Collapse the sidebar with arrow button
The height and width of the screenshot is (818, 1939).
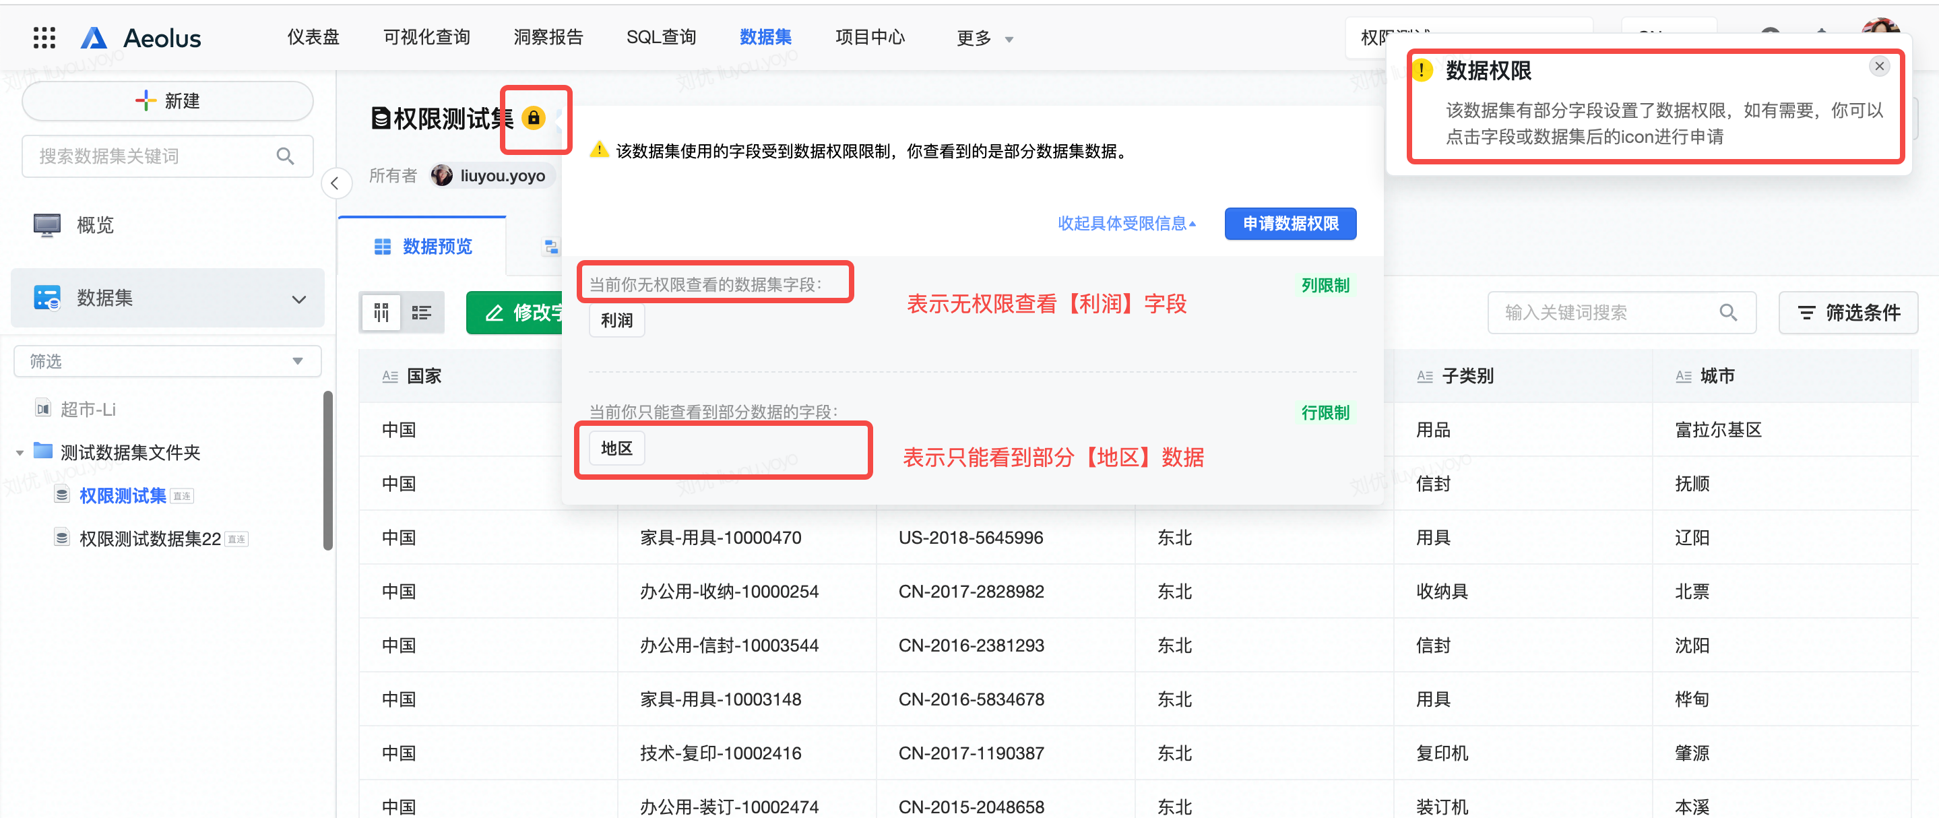click(336, 183)
